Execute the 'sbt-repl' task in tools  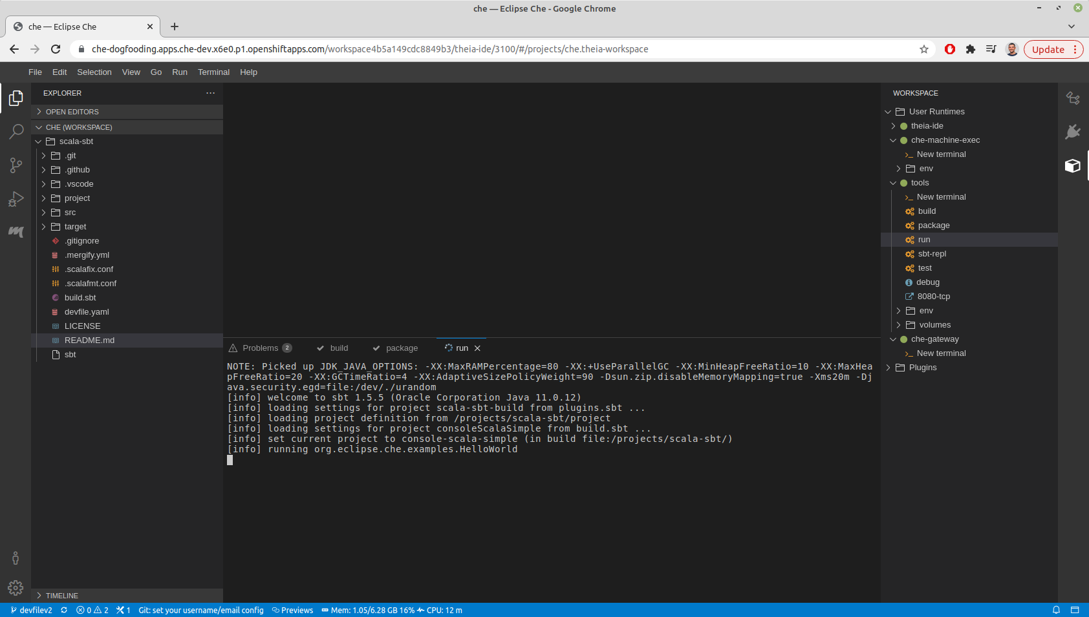(x=932, y=253)
